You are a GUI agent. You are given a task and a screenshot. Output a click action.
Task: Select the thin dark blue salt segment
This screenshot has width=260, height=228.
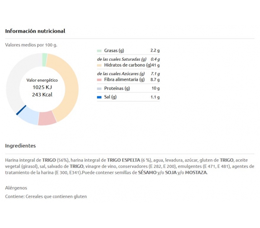(x=21, y=110)
